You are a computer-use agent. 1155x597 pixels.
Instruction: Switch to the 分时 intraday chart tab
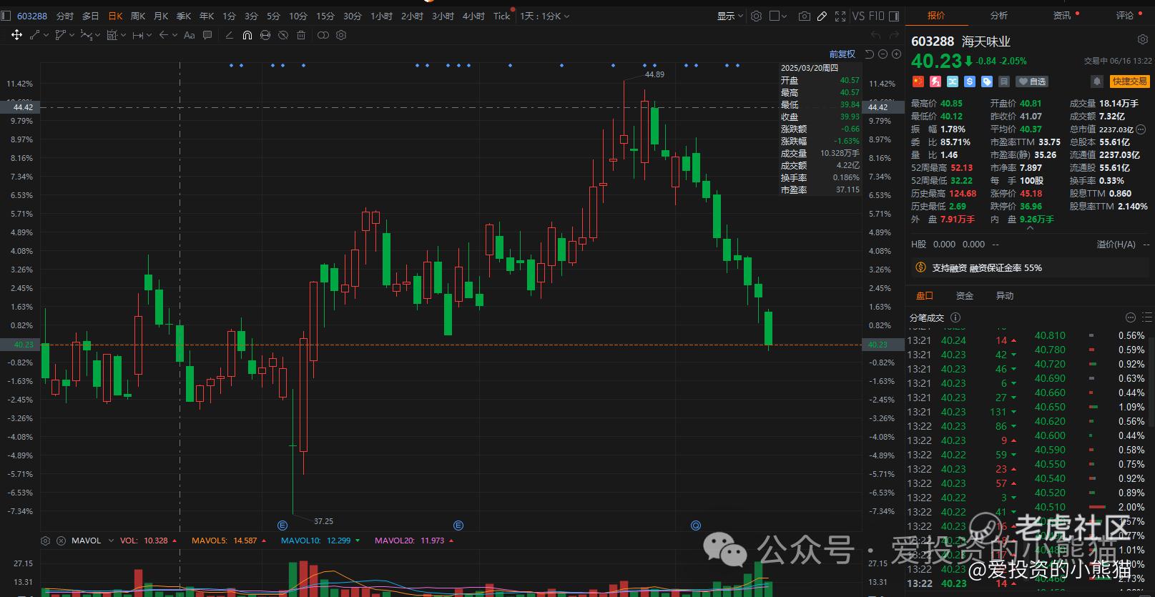pyautogui.click(x=64, y=16)
